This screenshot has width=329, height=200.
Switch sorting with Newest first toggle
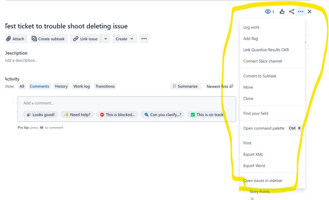[220, 86]
